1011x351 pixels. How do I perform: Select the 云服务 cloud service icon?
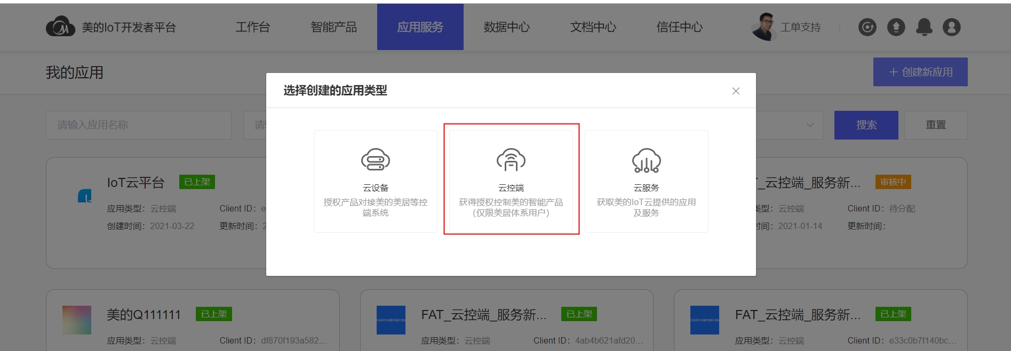click(x=647, y=160)
